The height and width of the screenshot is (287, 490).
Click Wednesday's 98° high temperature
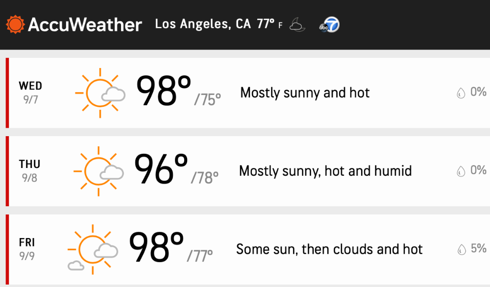pos(164,91)
